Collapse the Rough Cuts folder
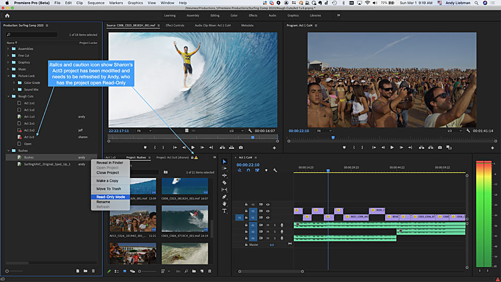 (8, 96)
